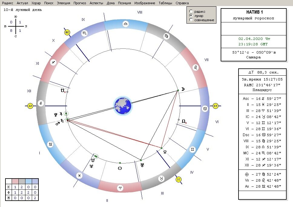
Task: Open the Изображение menu
Action: point(145,3)
